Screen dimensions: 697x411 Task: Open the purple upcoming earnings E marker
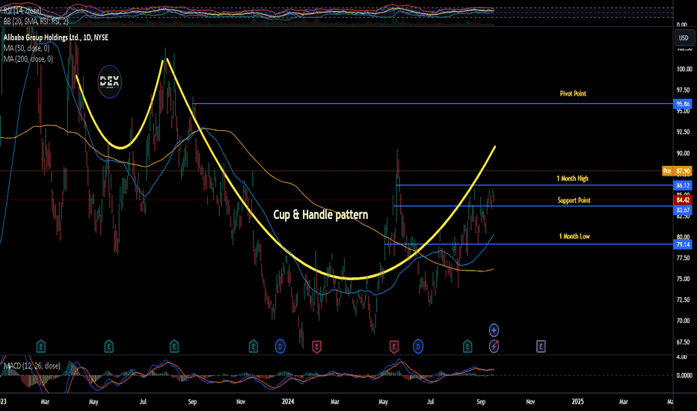pos(541,346)
